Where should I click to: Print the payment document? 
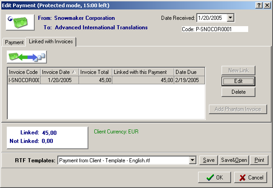[259, 160]
